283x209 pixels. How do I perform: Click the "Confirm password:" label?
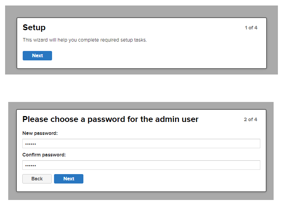44,155
